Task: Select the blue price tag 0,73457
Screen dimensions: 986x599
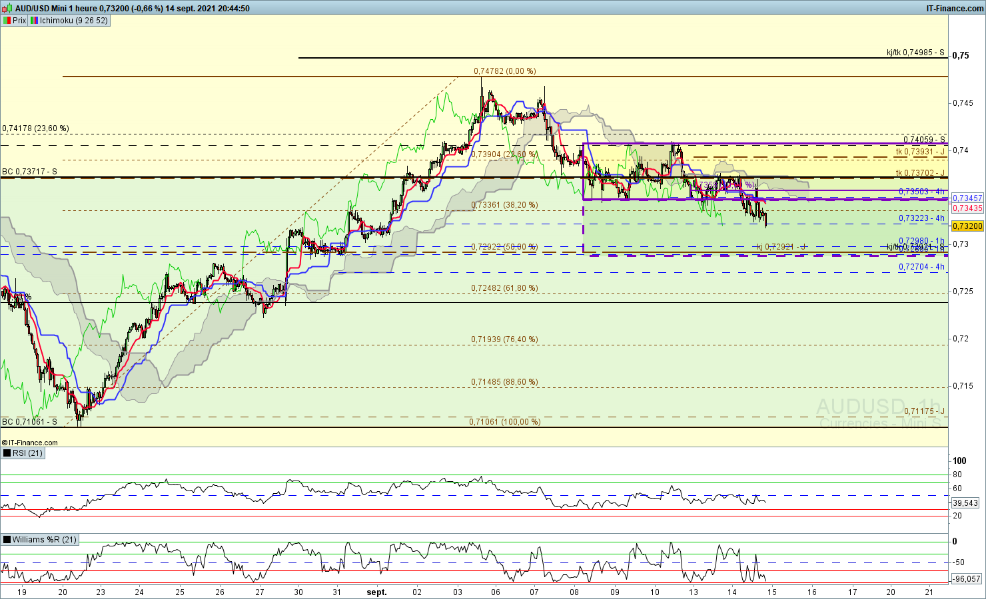Action: point(967,198)
